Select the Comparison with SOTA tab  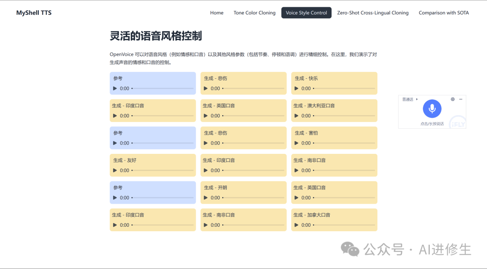443,13
